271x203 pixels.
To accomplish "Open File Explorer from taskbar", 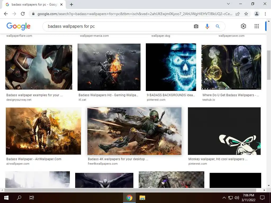I will click(x=142, y=198).
